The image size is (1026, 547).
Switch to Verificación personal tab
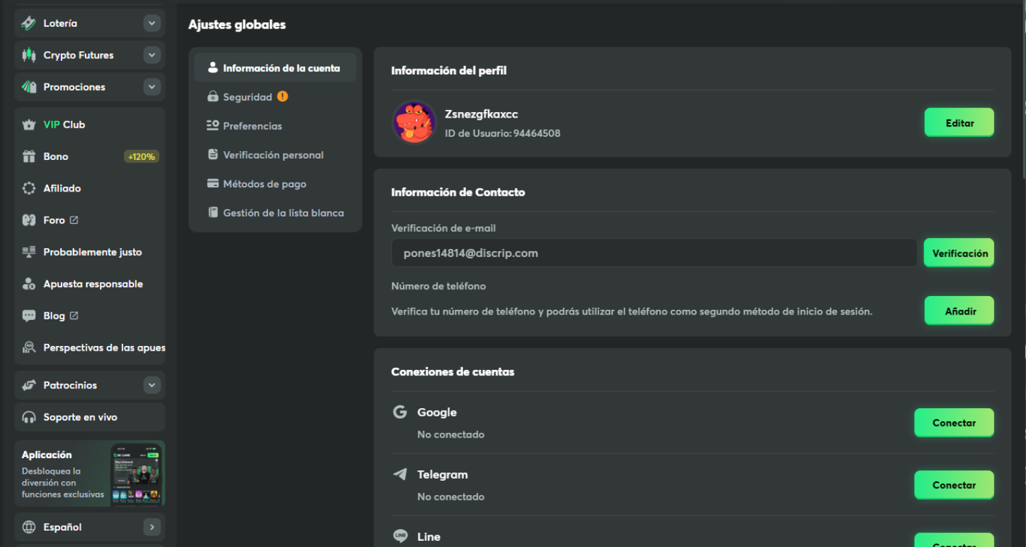(273, 155)
